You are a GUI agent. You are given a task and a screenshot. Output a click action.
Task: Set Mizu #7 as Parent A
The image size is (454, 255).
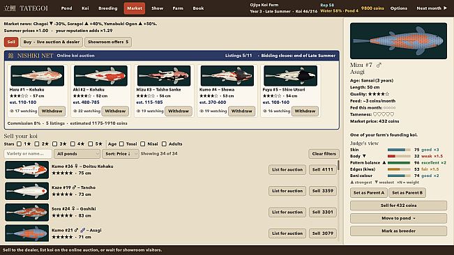pos(369,192)
